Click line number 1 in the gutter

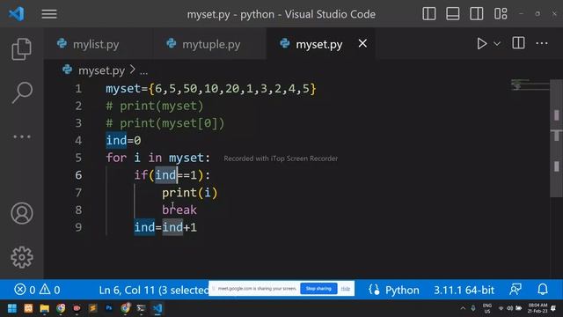78,88
